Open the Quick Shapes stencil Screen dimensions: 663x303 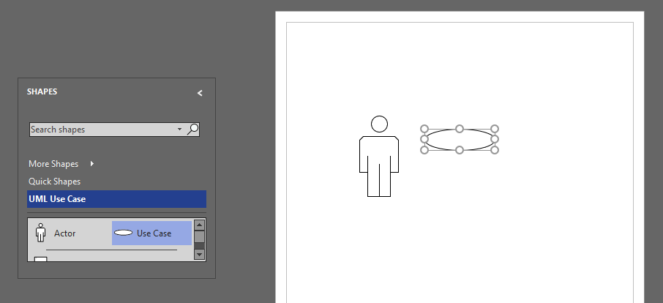point(55,182)
